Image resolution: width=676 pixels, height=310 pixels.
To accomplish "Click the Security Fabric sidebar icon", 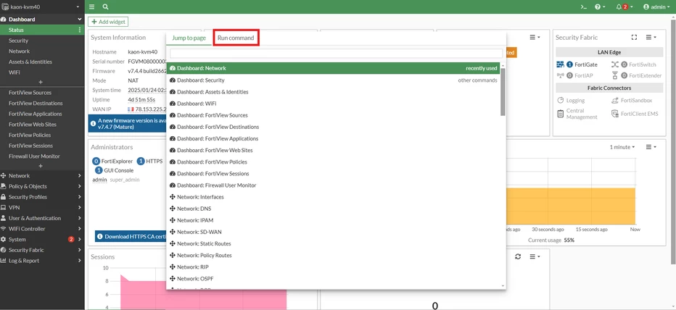I will [4, 250].
